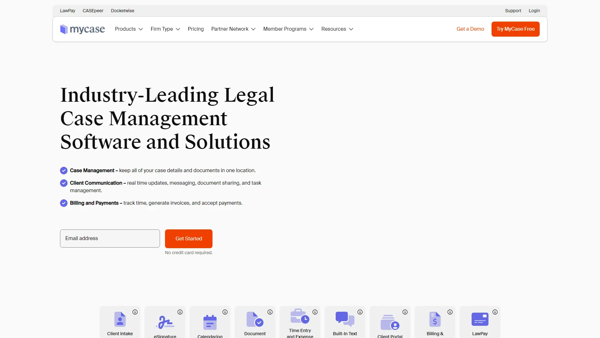Viewport: 600px width, 338px height.
Task: Select Pricing in the navigation bar
Action: point(196,29)
